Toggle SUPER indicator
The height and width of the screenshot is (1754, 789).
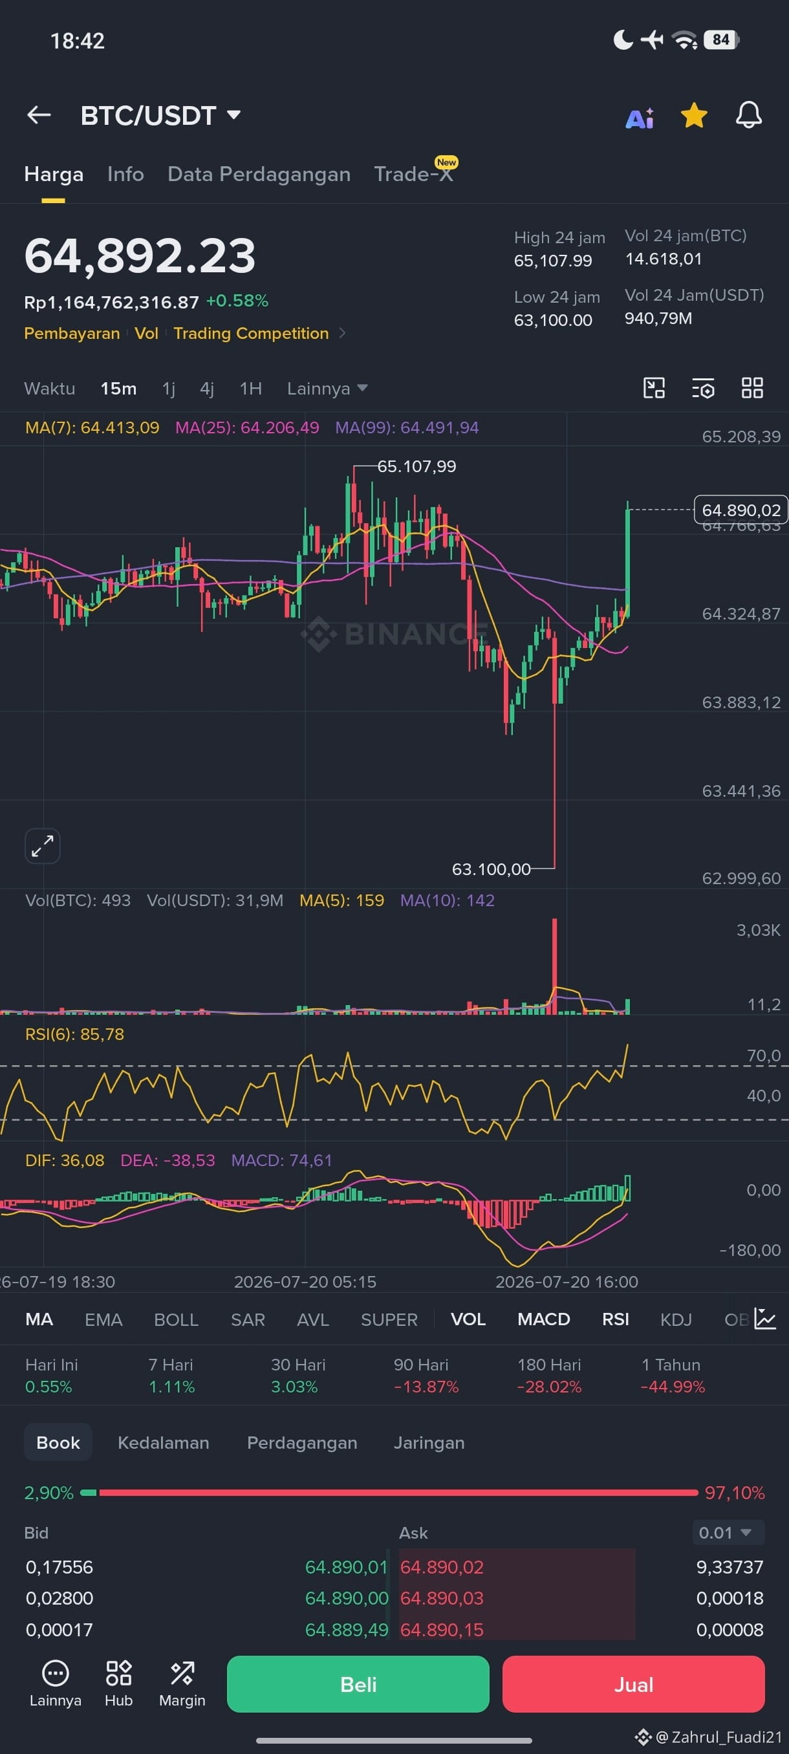point(389,1319)
